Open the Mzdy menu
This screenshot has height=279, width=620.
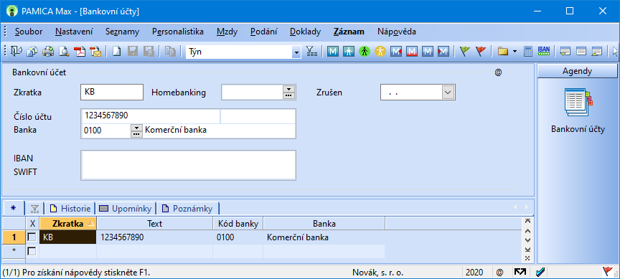coord(227,32)
